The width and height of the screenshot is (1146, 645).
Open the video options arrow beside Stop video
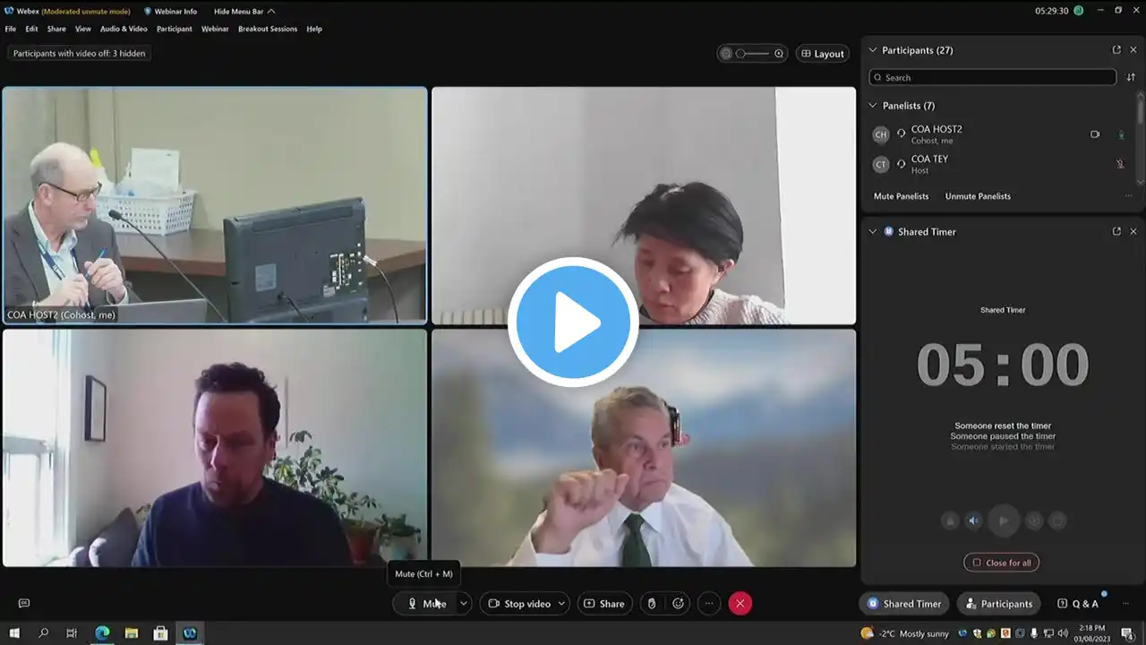[562, 604]
